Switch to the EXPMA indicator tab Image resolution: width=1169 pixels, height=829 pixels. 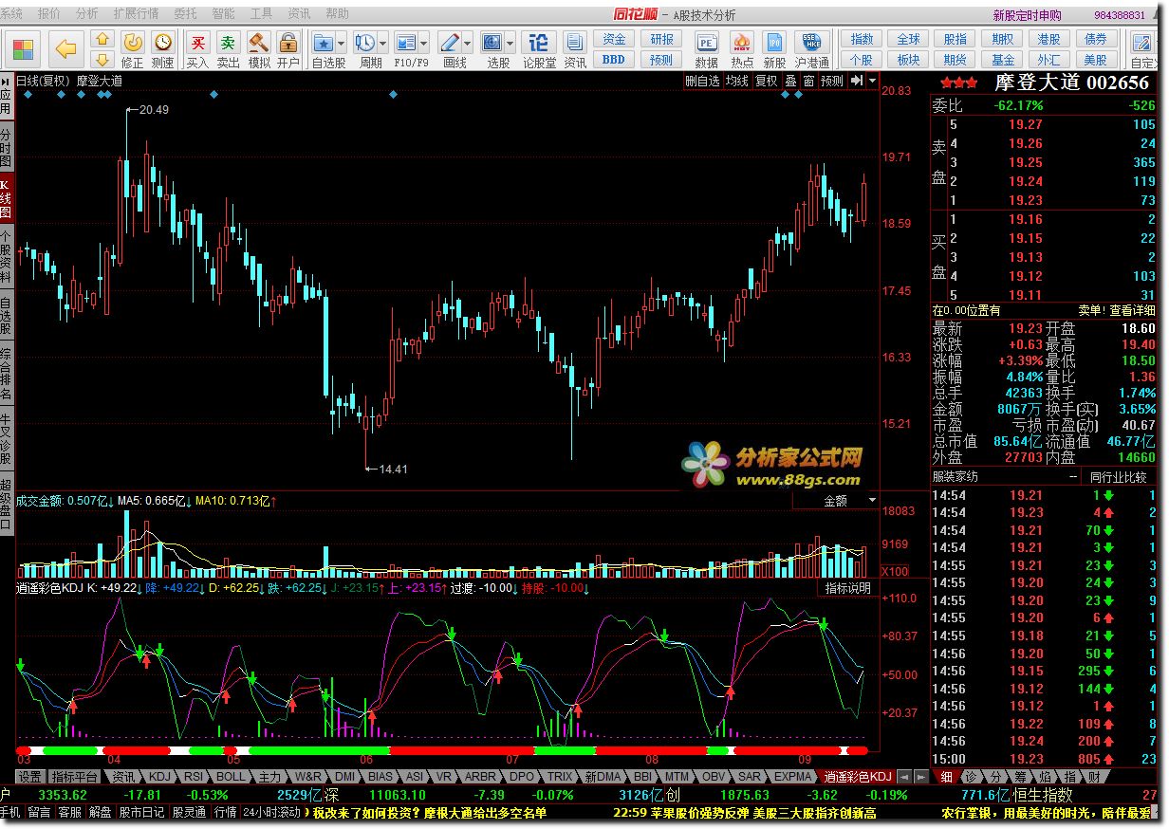(792, 776)
